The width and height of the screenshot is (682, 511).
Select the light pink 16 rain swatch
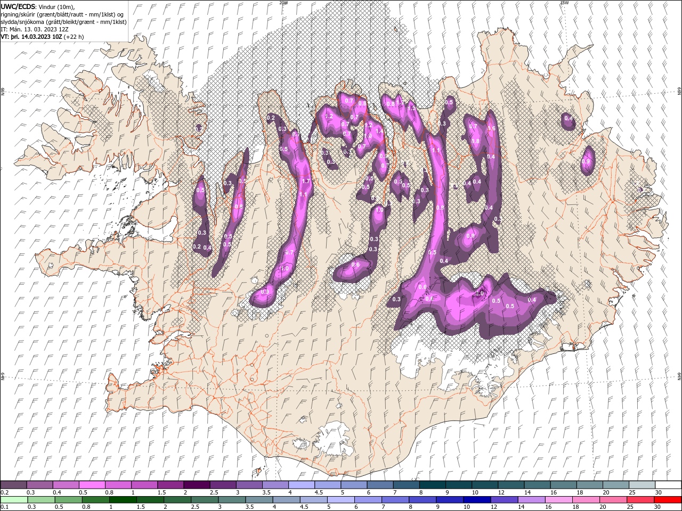coord(559,500)
